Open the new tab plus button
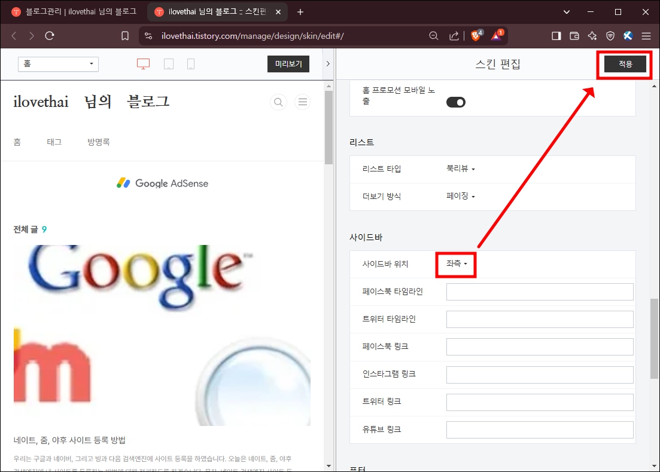The height and width of the screenshot is (472, 660). pos(300,12)
